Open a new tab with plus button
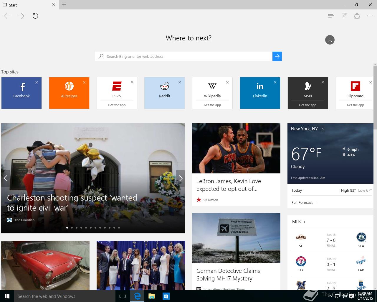 tap(64, 5)
